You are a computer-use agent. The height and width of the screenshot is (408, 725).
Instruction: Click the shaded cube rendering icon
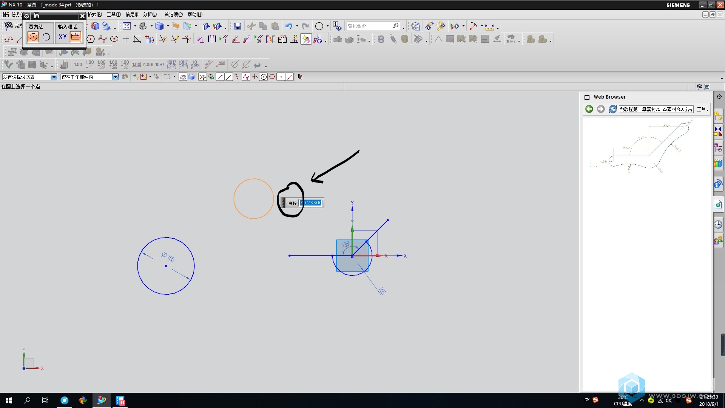(x=159, y=26)
